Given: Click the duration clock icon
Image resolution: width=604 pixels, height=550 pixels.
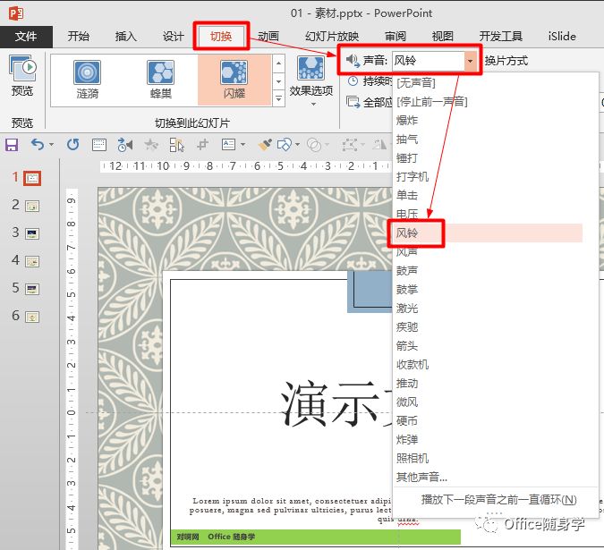Looking at the screenshot, I should click(353, 80).
